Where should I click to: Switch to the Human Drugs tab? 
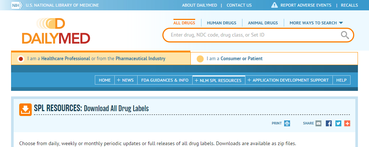(x=221, y=23)
